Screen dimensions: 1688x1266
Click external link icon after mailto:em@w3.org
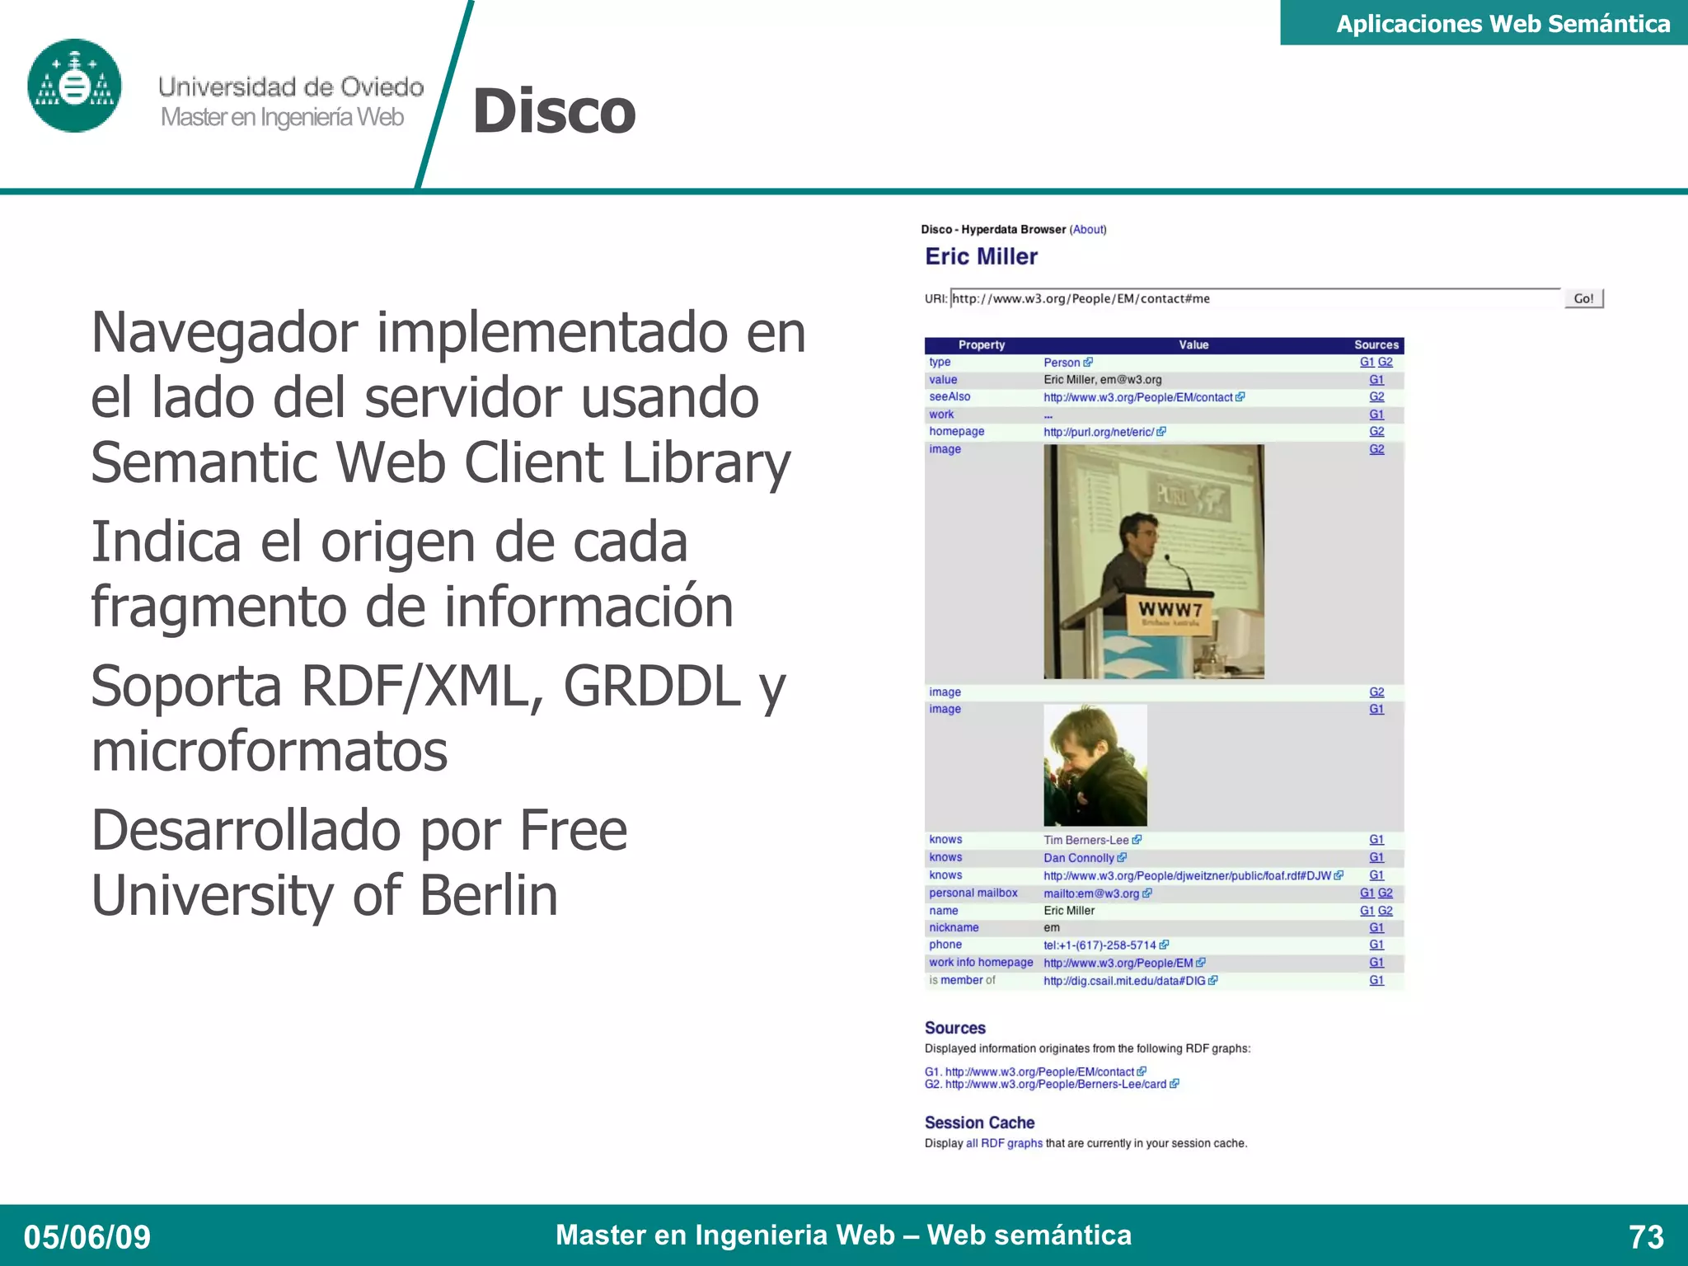pyautogui.click(x=1147, y=893)
